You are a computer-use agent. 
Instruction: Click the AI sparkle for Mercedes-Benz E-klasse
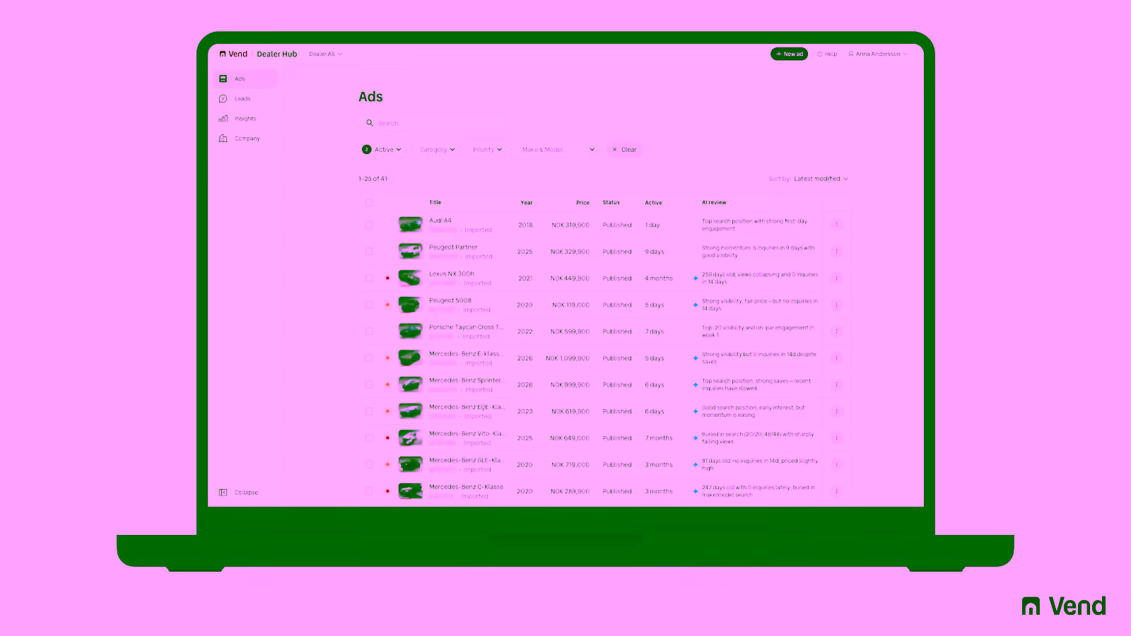696,358
